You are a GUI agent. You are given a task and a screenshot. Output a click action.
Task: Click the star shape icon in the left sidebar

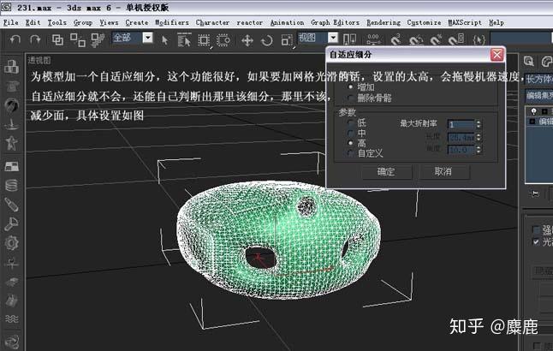pyautogui.click(x=11, y=143)
